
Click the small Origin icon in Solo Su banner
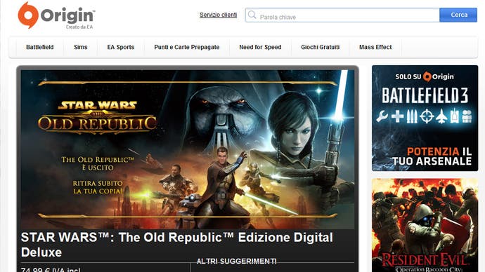click(x=427, y=76)
